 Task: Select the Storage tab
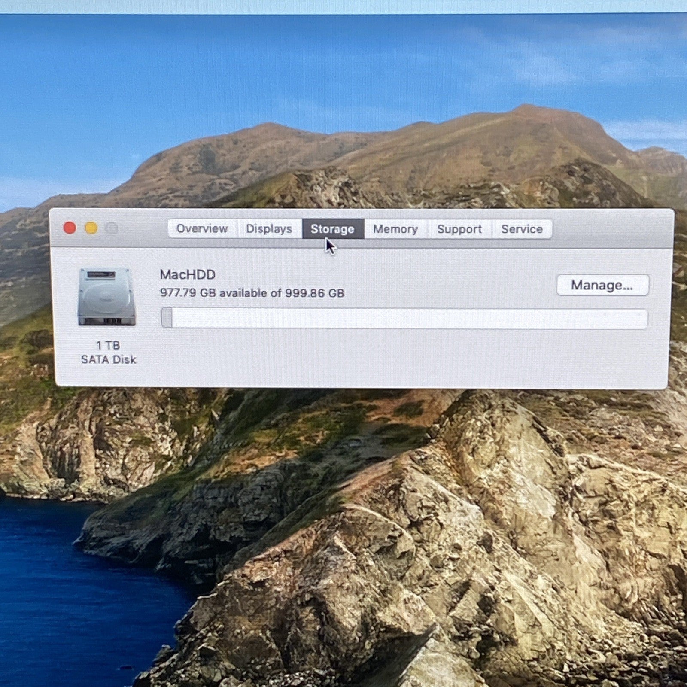333,229
